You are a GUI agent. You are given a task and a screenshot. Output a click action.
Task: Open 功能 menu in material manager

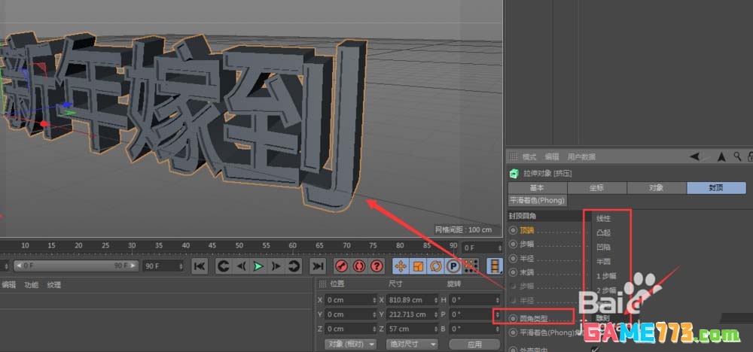pos(31,285)
